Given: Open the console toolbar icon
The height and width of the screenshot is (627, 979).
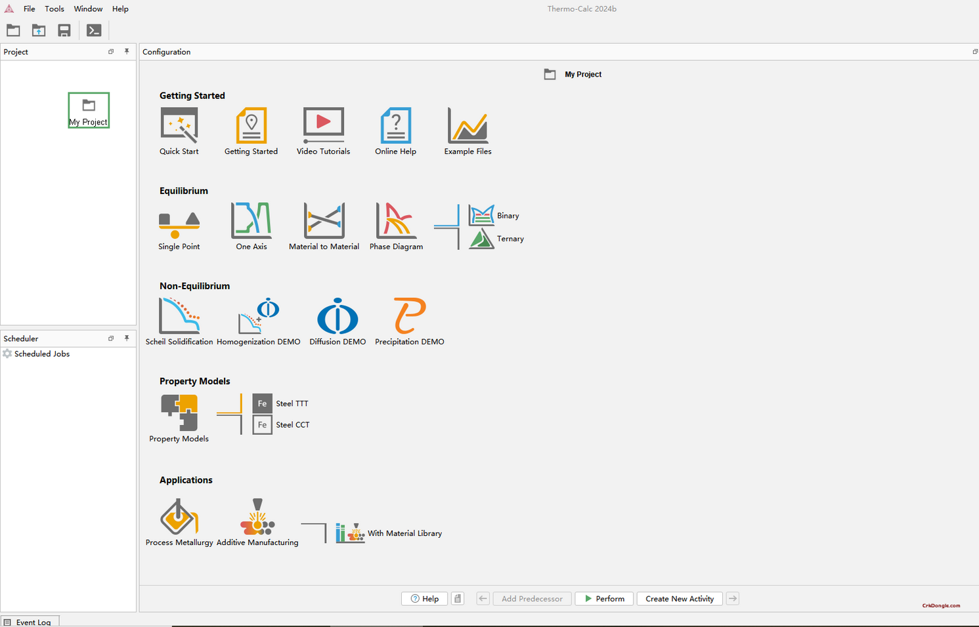Looking at the screenshot, I should 93,30.
